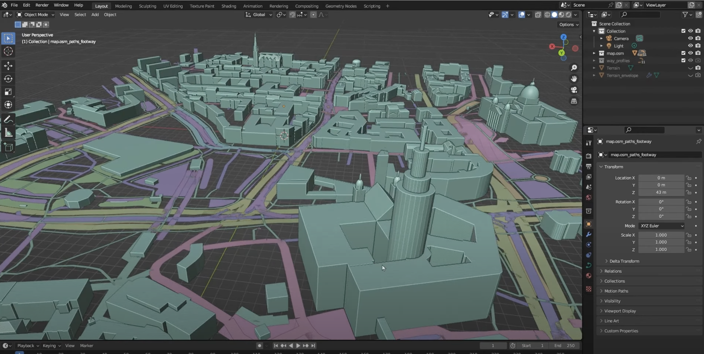Click the blue Z axis gizmo ball
Screen dimensions: 704x354
pos(564,37)
